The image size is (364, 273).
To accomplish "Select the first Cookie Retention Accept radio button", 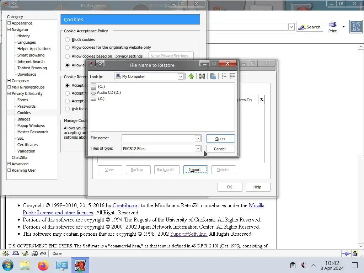I will [67, 85].
